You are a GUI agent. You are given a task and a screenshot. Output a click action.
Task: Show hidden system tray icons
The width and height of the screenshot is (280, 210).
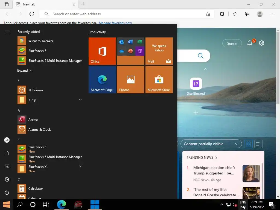coord(221,205)
